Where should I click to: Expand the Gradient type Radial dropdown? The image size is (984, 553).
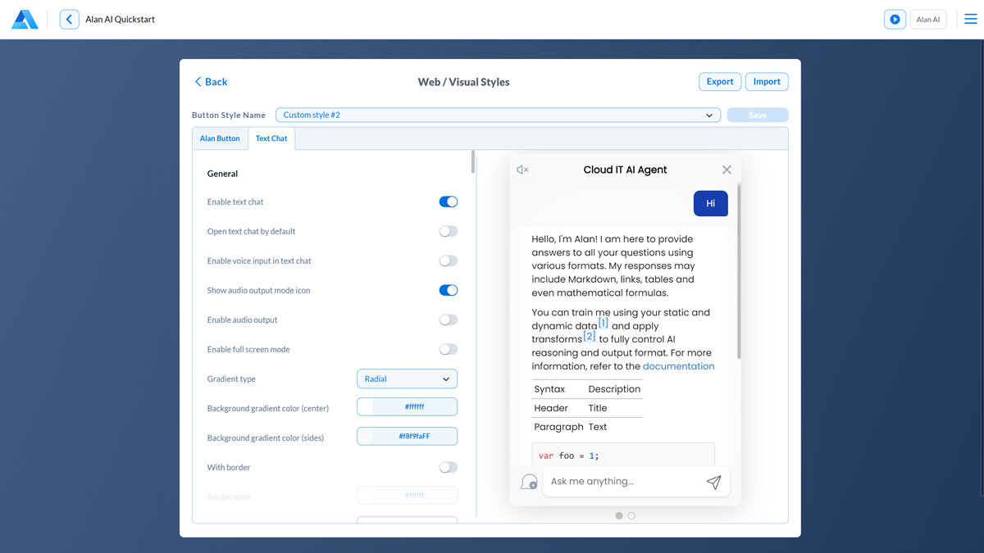407,379
